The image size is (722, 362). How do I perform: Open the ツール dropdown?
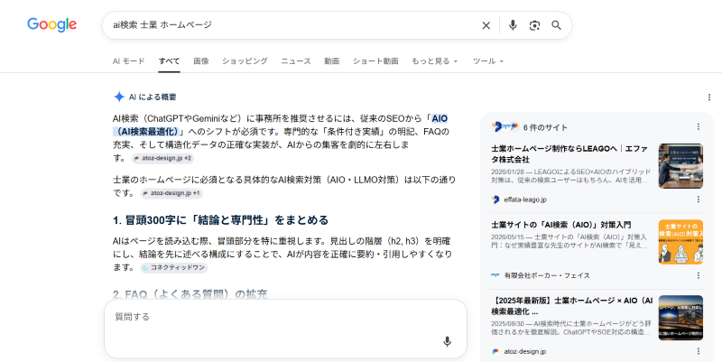pyautogui.click(x=488, y=61)
